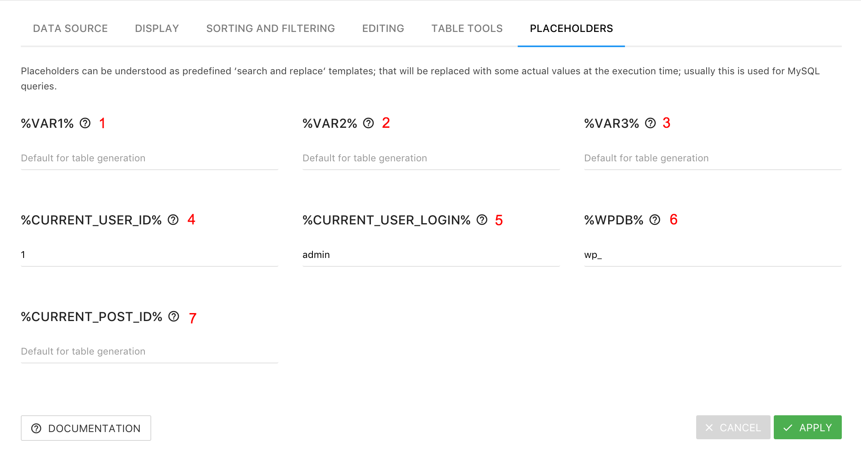Viewport: 861px width, 460px height.
Task: Show help for %WPDB% placeholder
Action: (655, 220)
